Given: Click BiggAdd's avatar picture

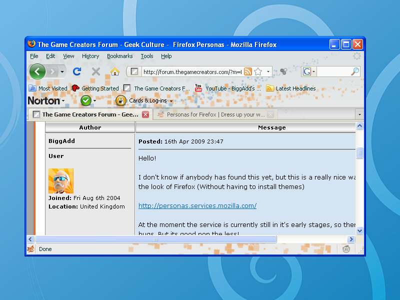Looking at the screenshot, I should [x=61, y=181].
